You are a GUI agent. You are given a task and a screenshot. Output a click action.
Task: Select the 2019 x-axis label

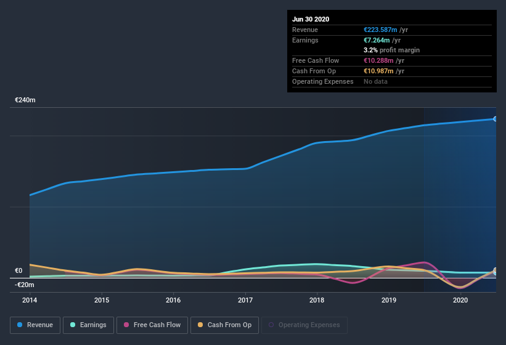pyautogui.click(x=389, y=300)
